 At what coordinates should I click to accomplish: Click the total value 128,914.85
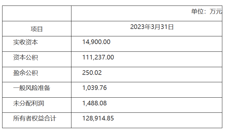(x=98, y=118)
